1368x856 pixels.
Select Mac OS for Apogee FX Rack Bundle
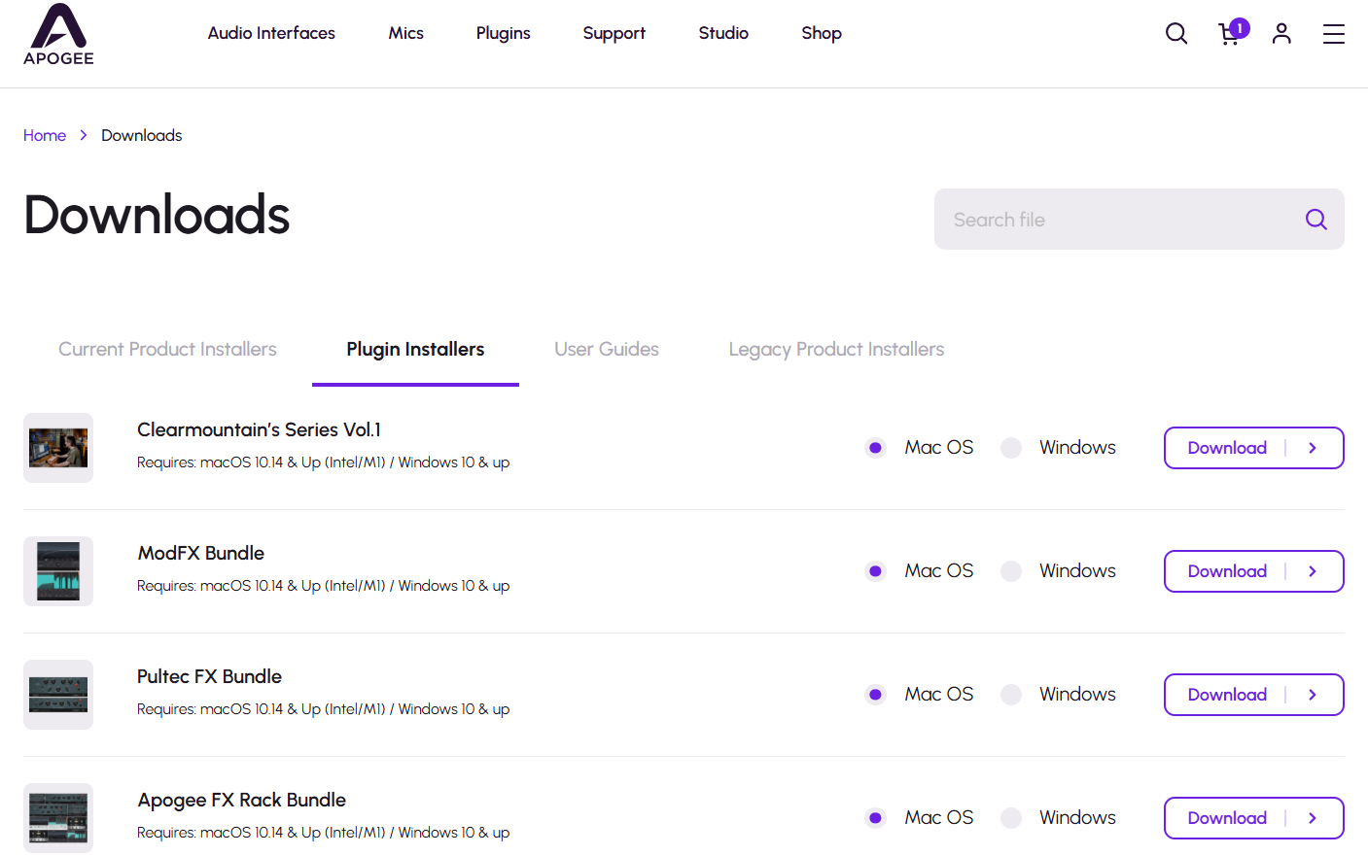(875, 818)
